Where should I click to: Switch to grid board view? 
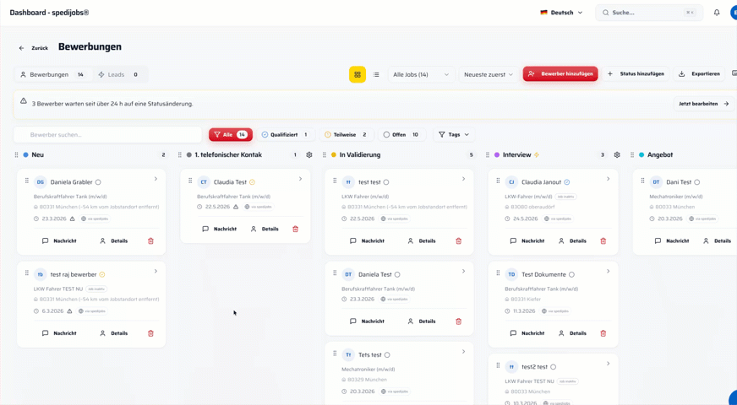pyautogui.click(x=358, y=74)
